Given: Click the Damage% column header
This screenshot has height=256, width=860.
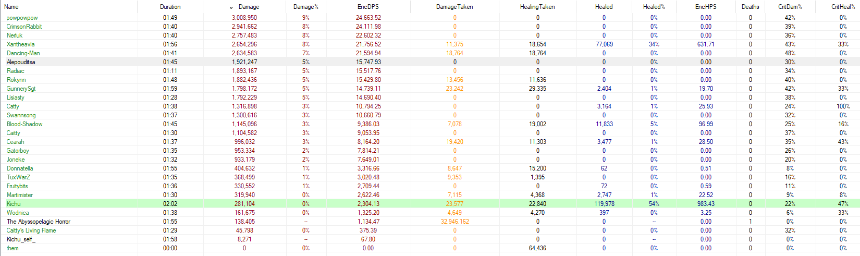Looking at the screenshot, I should [305, 7].
